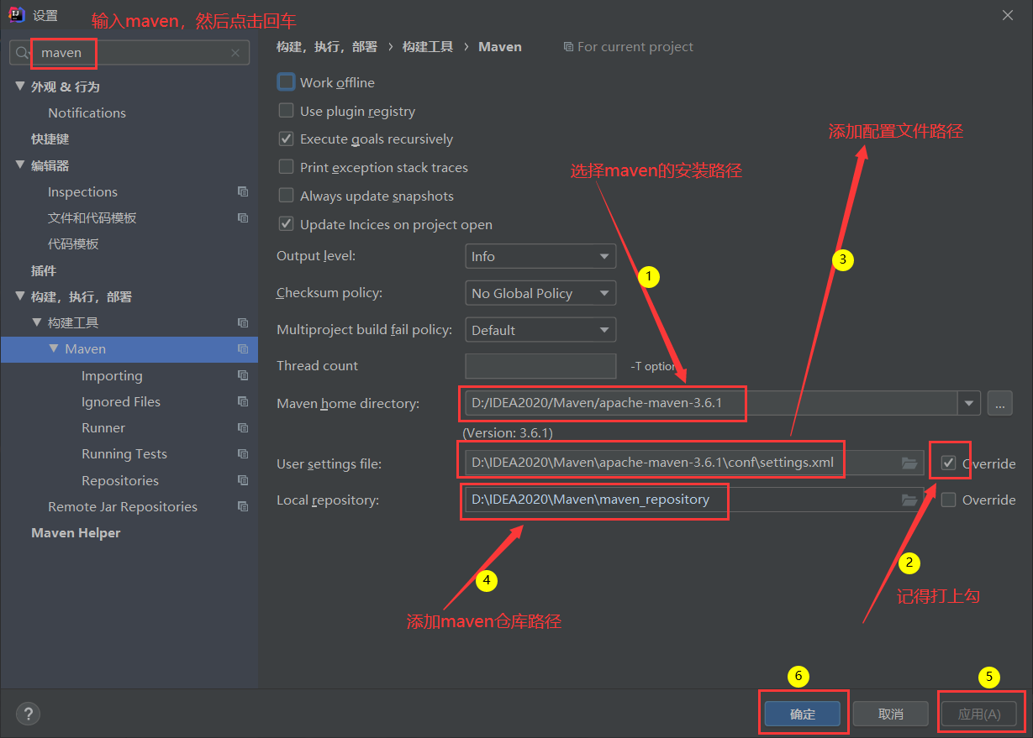Click the project-scope icon next to Remote Jar Repositories
Viewport: 1033px width, 738px height.
pos(243,506)
